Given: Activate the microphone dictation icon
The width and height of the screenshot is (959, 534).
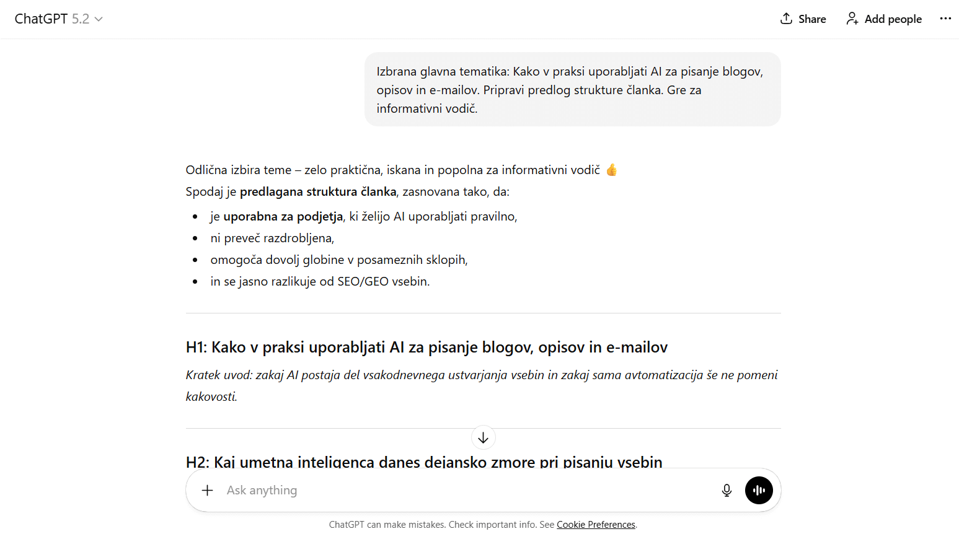Looking at the screenshot, I should click(x=726, y=490).
